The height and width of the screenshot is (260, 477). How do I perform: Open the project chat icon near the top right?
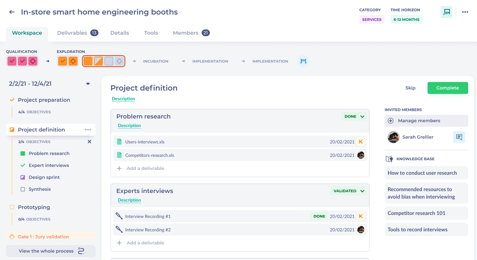pyautogui.click(x=446, y=12)
